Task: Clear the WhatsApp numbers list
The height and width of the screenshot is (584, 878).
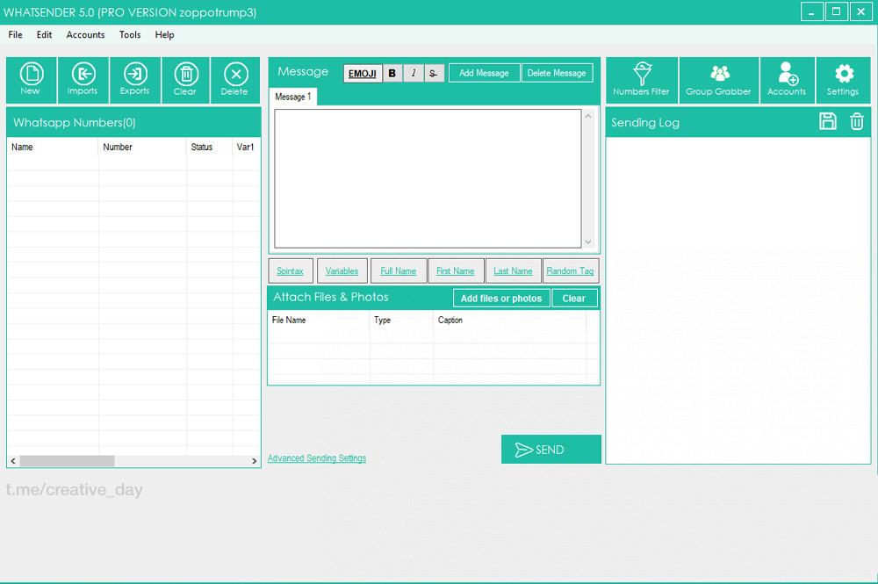Action: (185, 80)
